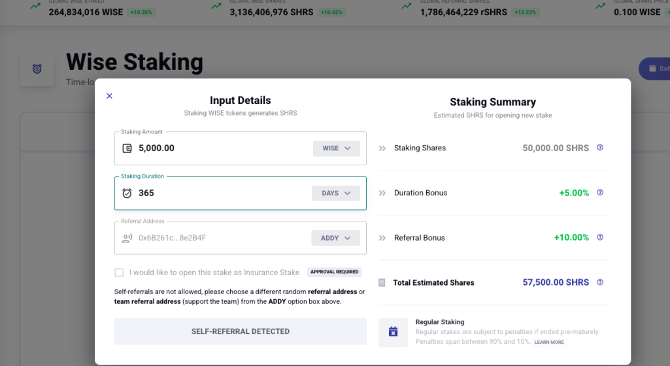Click the wallet icon in Staking Amount field
The image size is (670, 366).
[x=127, y=148]
